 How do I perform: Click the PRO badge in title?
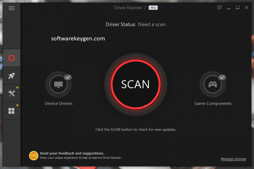(153, 8)
